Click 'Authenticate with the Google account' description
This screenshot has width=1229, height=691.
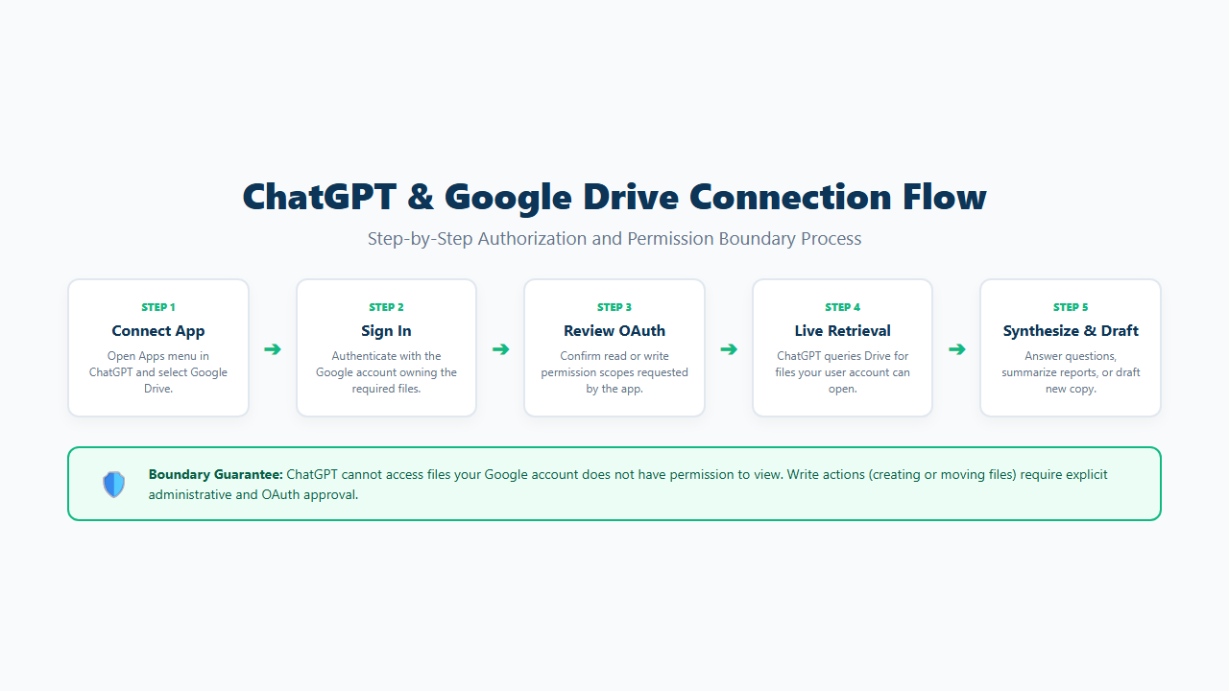386,372
